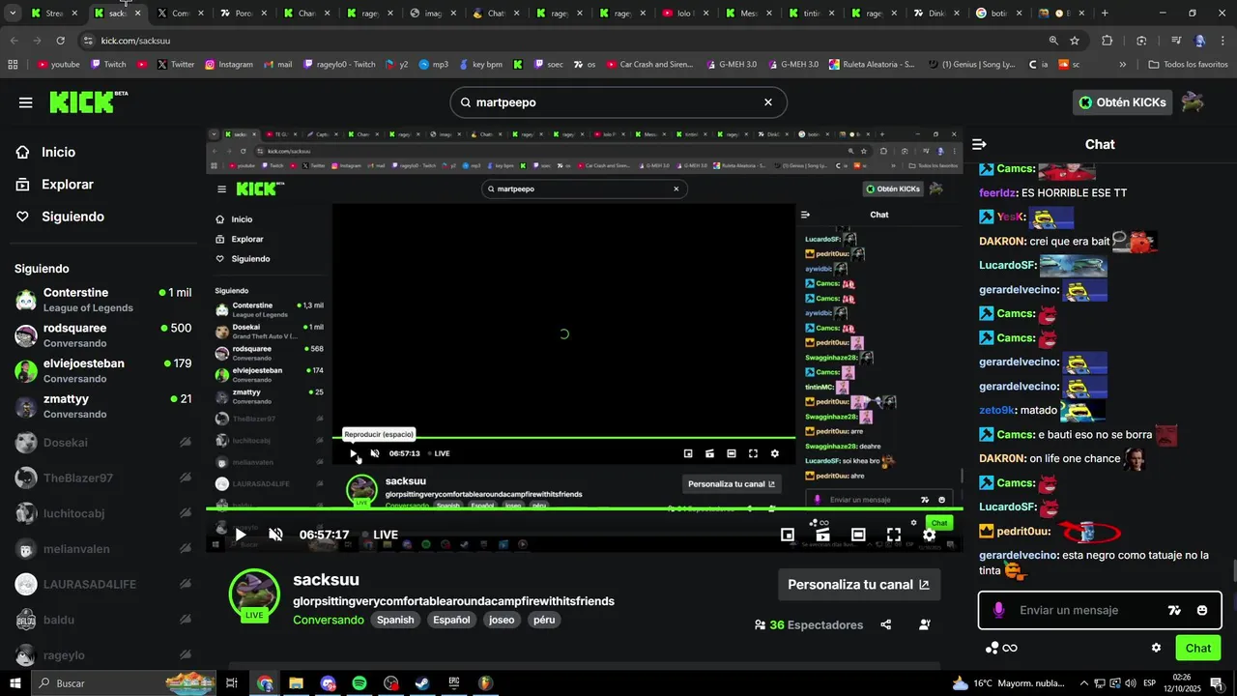1237x696 pixels.
Task: Open the emoji picker in chat
Action: point(1202,611)
